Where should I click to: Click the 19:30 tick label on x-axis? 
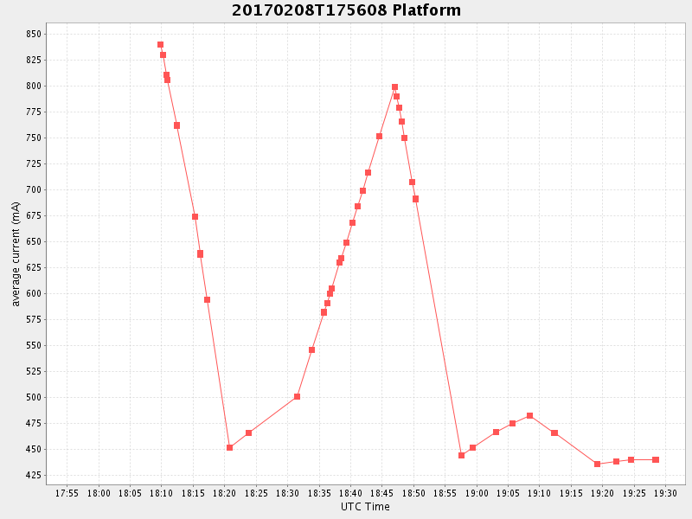click(665, 493)
